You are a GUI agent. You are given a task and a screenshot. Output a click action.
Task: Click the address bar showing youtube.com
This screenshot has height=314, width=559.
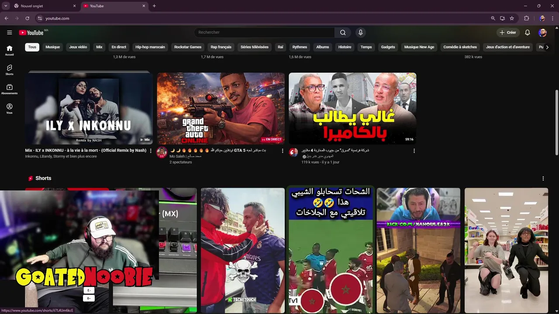262,18
